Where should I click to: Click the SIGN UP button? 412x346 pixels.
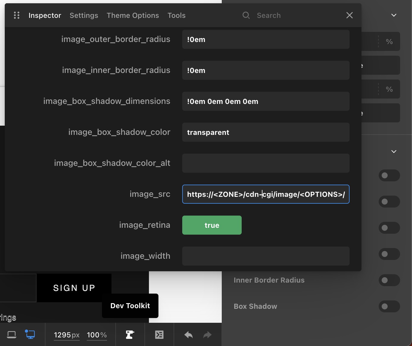point(74,288)
